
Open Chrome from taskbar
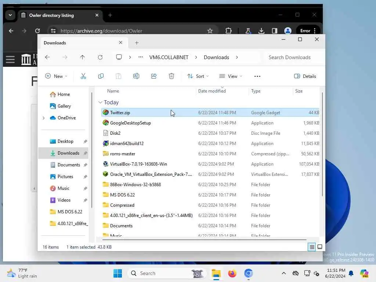tap(249, 273)
